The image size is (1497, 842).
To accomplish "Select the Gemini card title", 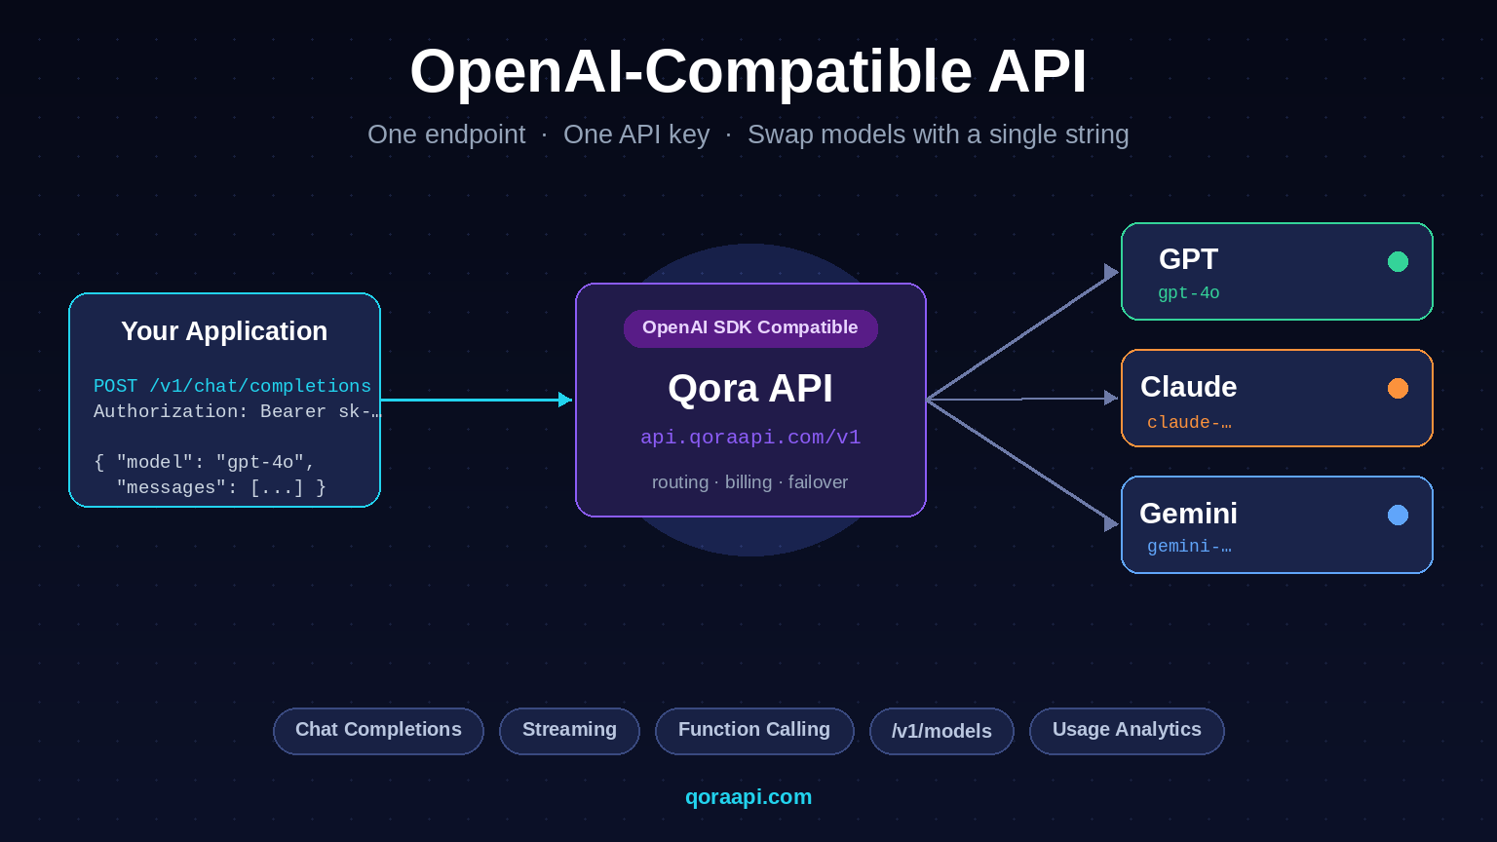I will [1188, 514].
